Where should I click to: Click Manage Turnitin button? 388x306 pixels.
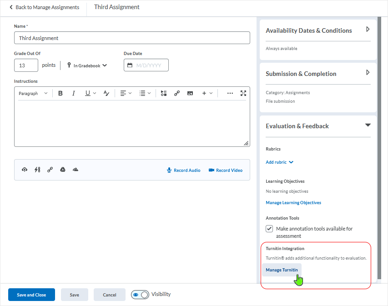282,270
